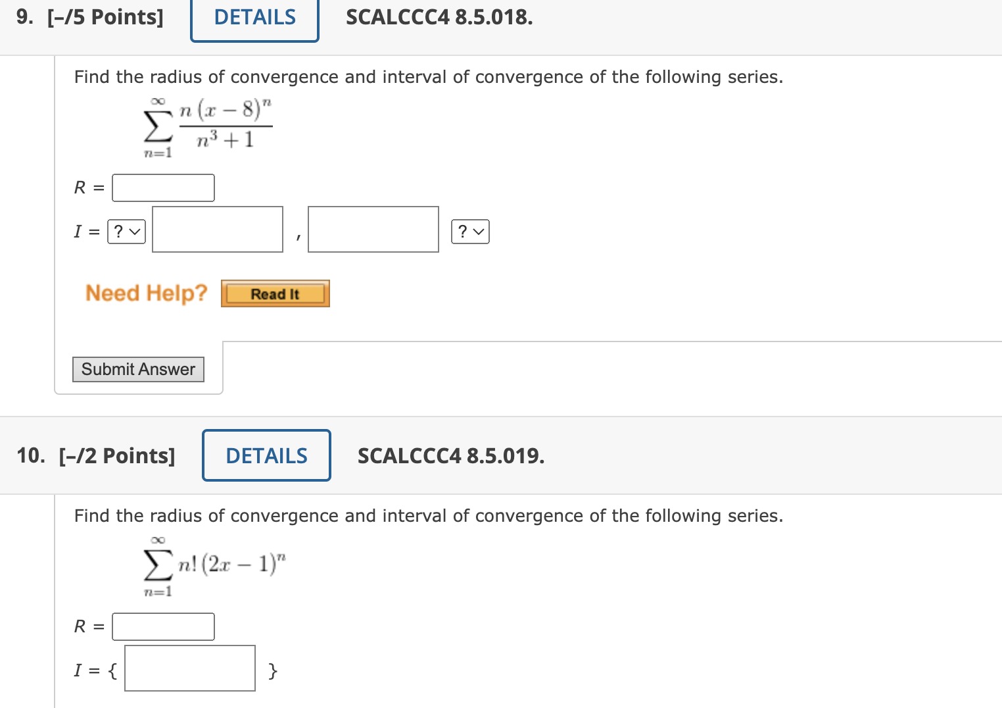The width and height of the screenshot is (1002, 708).
Task: Click the Read It button
Action: click(275, 293)
